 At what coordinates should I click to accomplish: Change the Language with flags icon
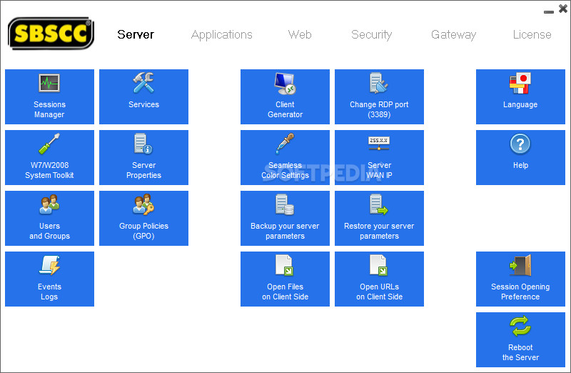[520, 96]
